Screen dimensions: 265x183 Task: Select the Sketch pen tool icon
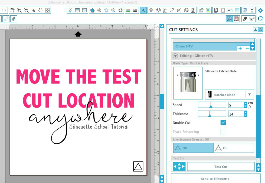click(x=245, y=19)
